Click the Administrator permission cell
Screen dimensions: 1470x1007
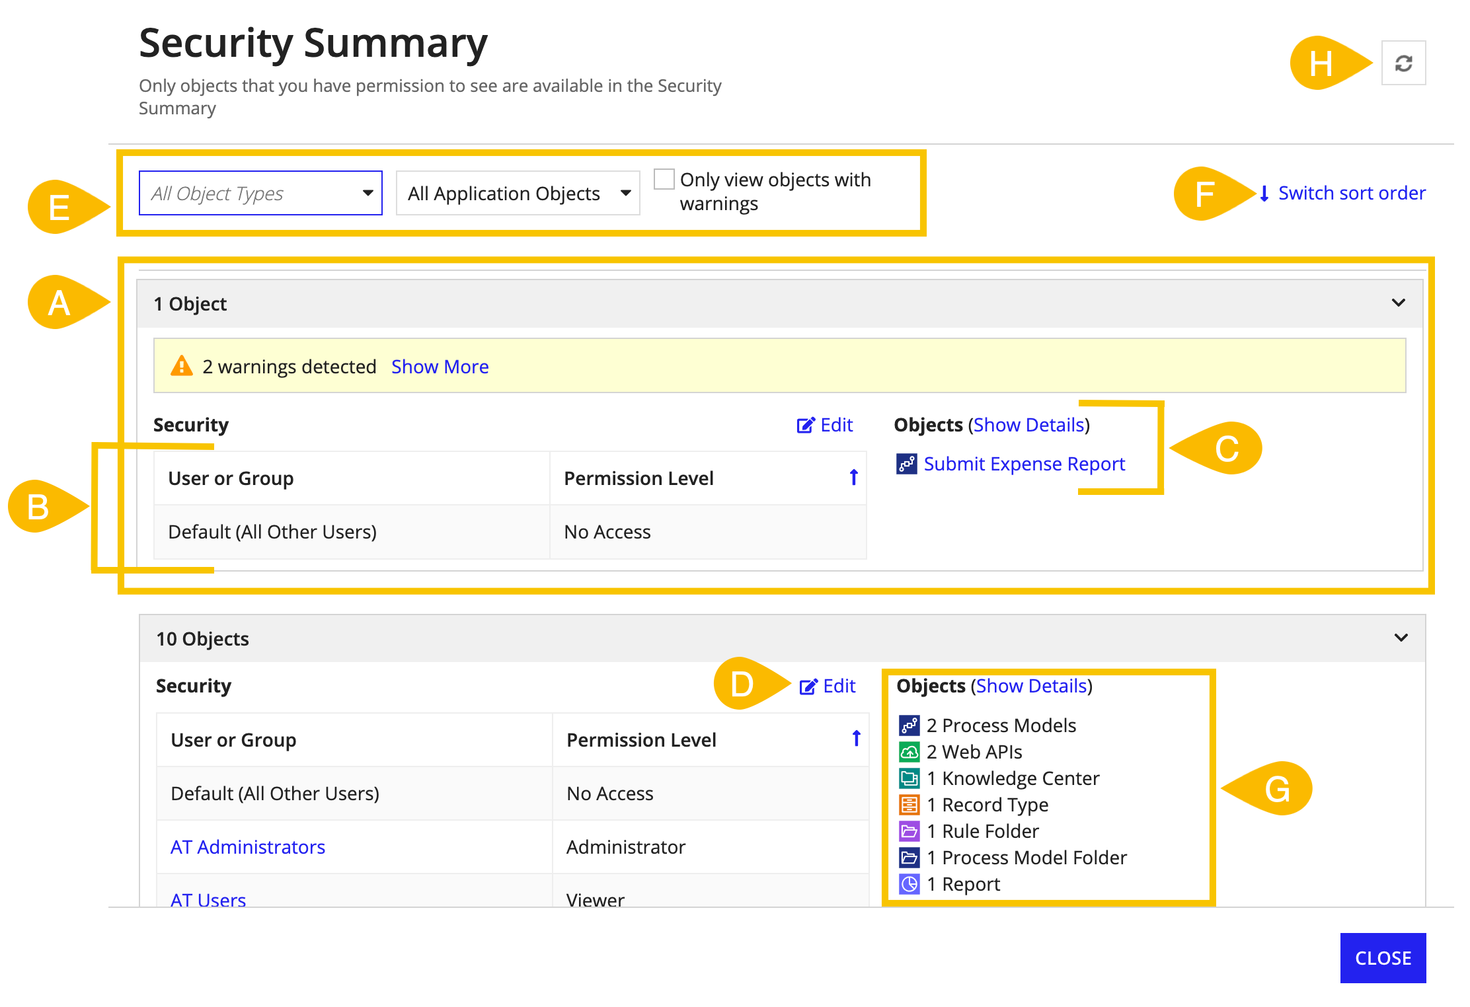coord(711,847)
